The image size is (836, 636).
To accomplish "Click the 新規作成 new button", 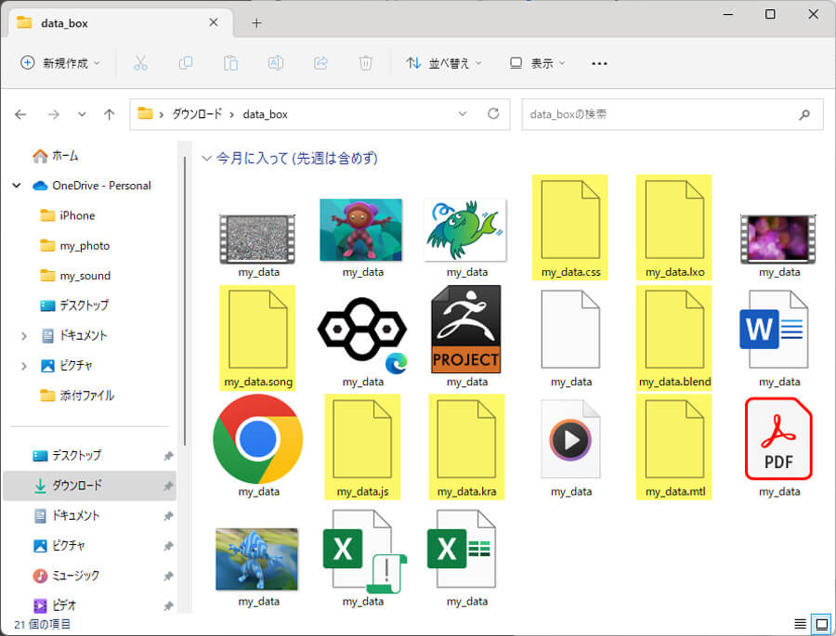I will coord(61,63).
